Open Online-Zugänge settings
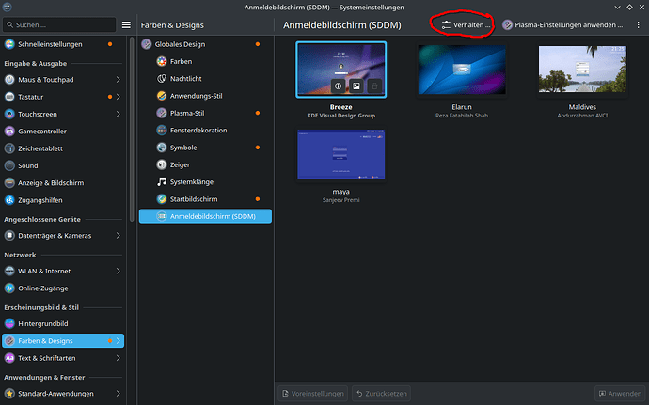649x405 pixels. (x=63, y=288)
